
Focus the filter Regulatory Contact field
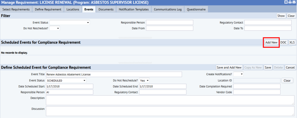[x=268, y=23]
